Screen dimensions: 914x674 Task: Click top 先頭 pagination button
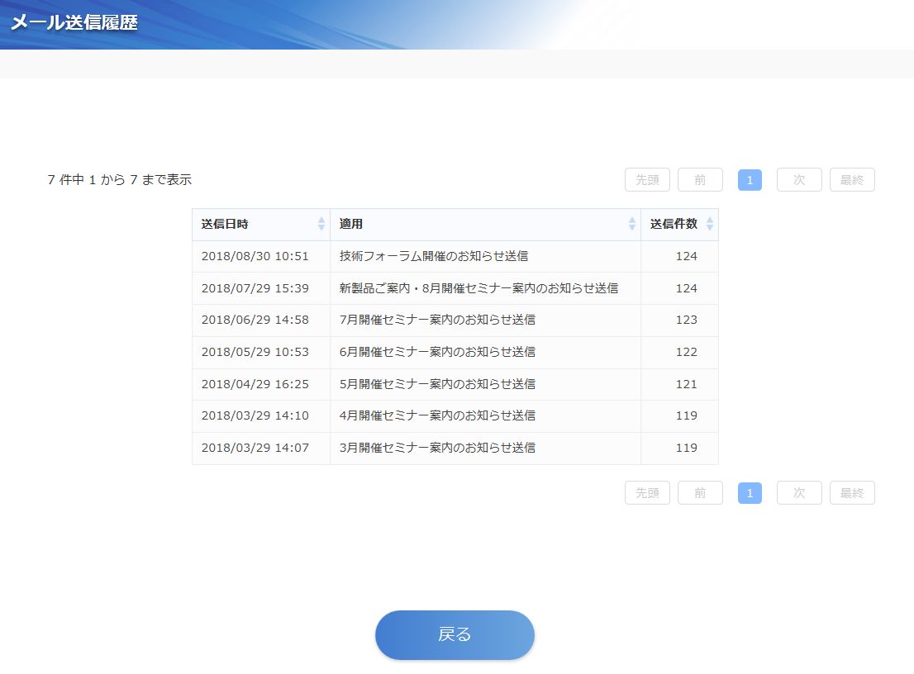tap(647, 180)
